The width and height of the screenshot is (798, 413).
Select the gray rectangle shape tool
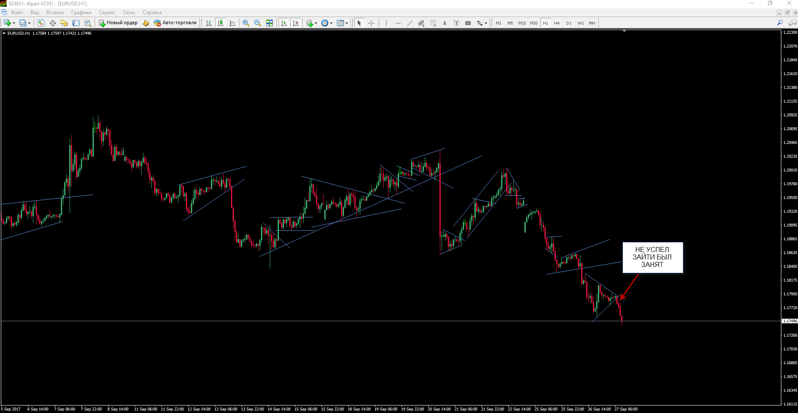tap(468, 23)
